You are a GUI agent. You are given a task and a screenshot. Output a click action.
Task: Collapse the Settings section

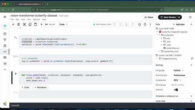(x=191, y=65)
